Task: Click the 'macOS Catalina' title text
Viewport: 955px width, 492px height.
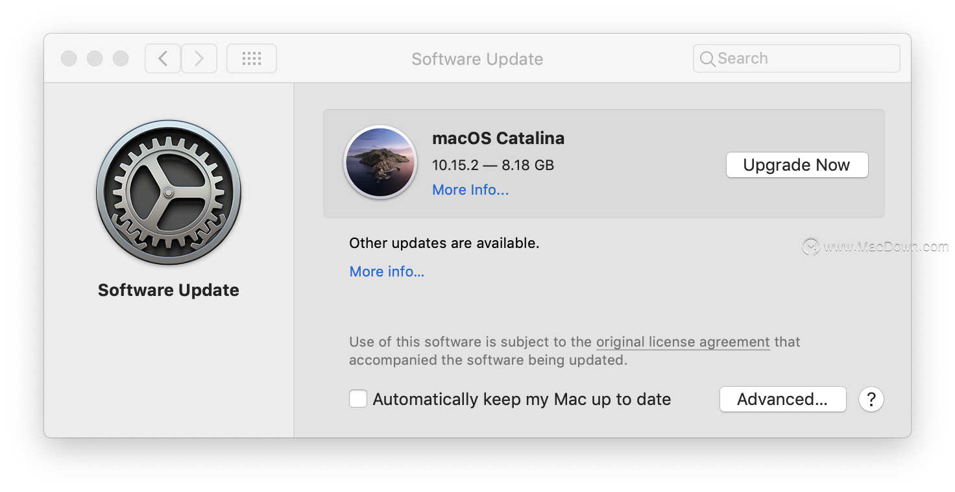Action: tap(498, 138)
